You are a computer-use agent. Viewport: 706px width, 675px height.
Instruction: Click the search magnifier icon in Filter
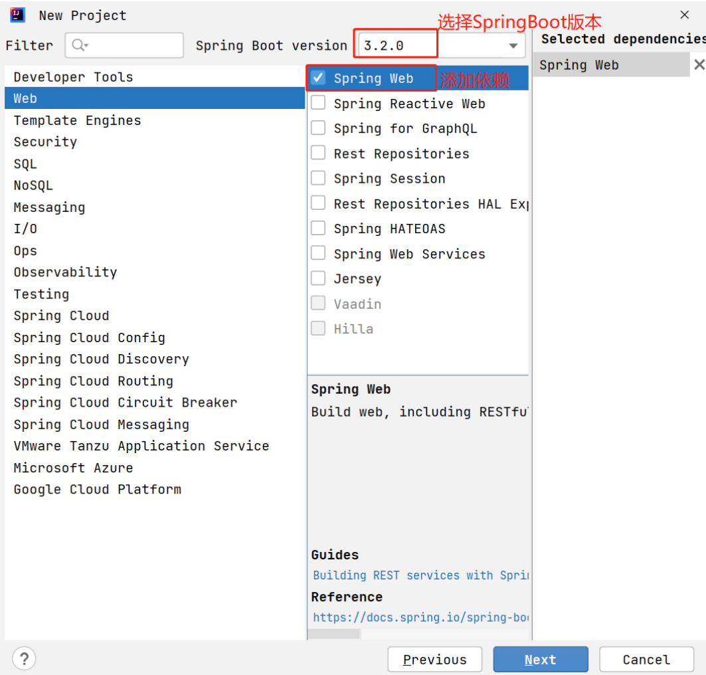point(79,45)
